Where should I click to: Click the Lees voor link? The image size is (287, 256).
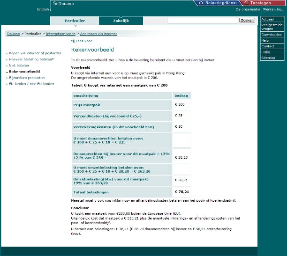coord(84,41)
